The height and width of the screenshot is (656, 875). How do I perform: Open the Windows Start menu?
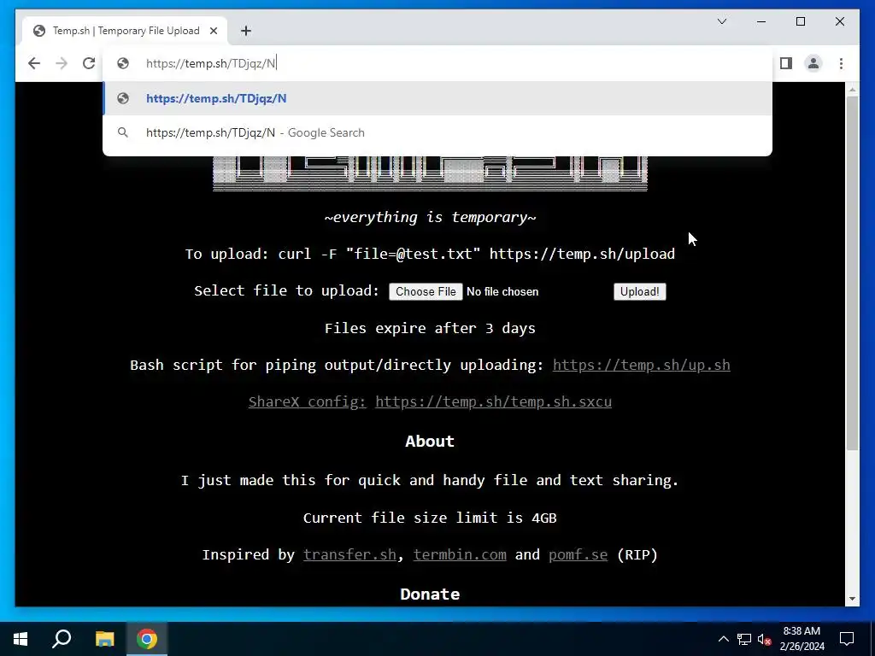coord(21,639)
